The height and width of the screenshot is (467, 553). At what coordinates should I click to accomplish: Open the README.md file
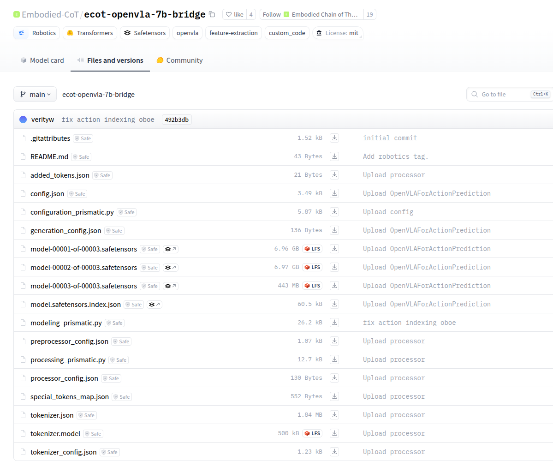coord(49,157)
